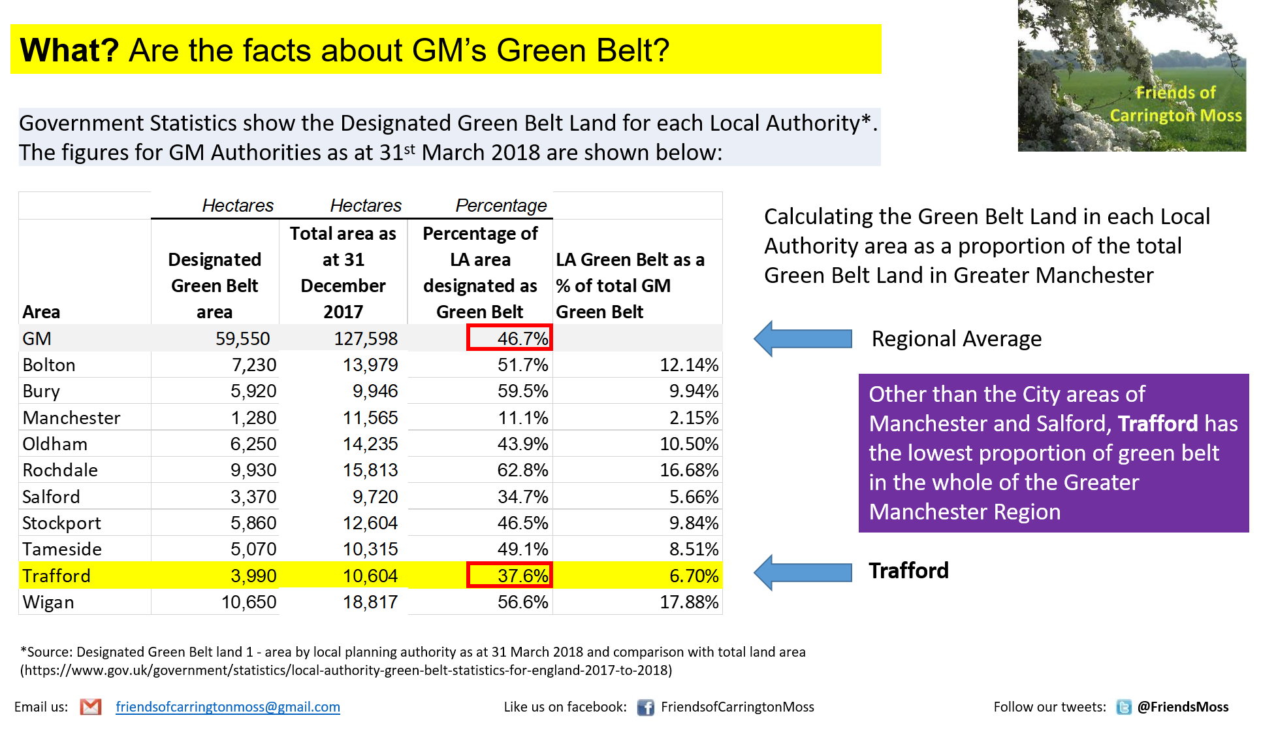Click Friends of Carrington Moss logo image
The image size is (1261, 739).
tap(1132, 76)
